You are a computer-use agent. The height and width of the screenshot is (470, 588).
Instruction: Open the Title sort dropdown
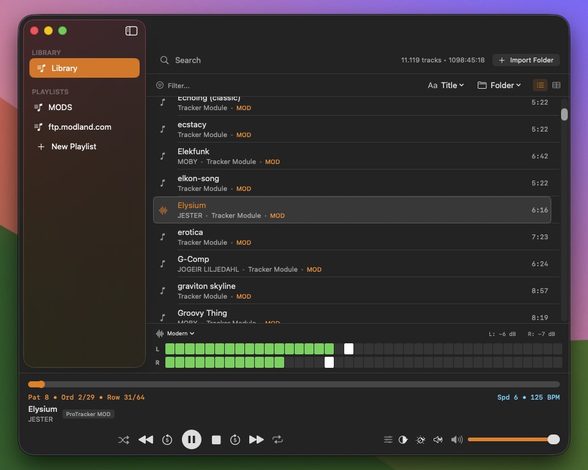pyautogui.click(x=446, y=86)
